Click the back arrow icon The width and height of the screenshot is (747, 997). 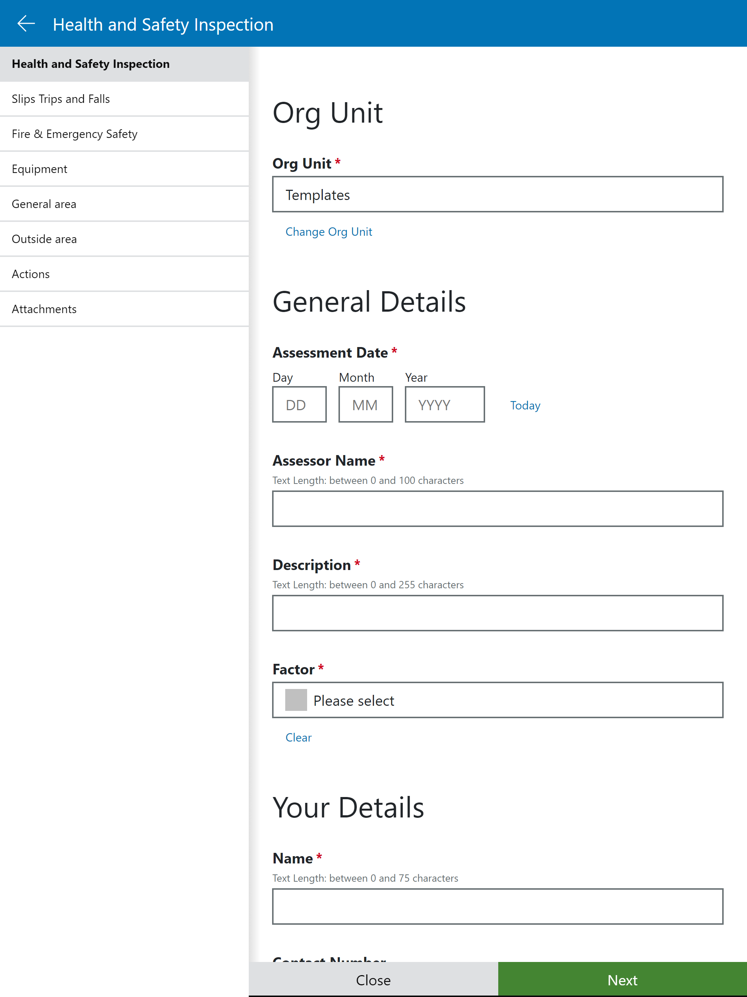26,24
